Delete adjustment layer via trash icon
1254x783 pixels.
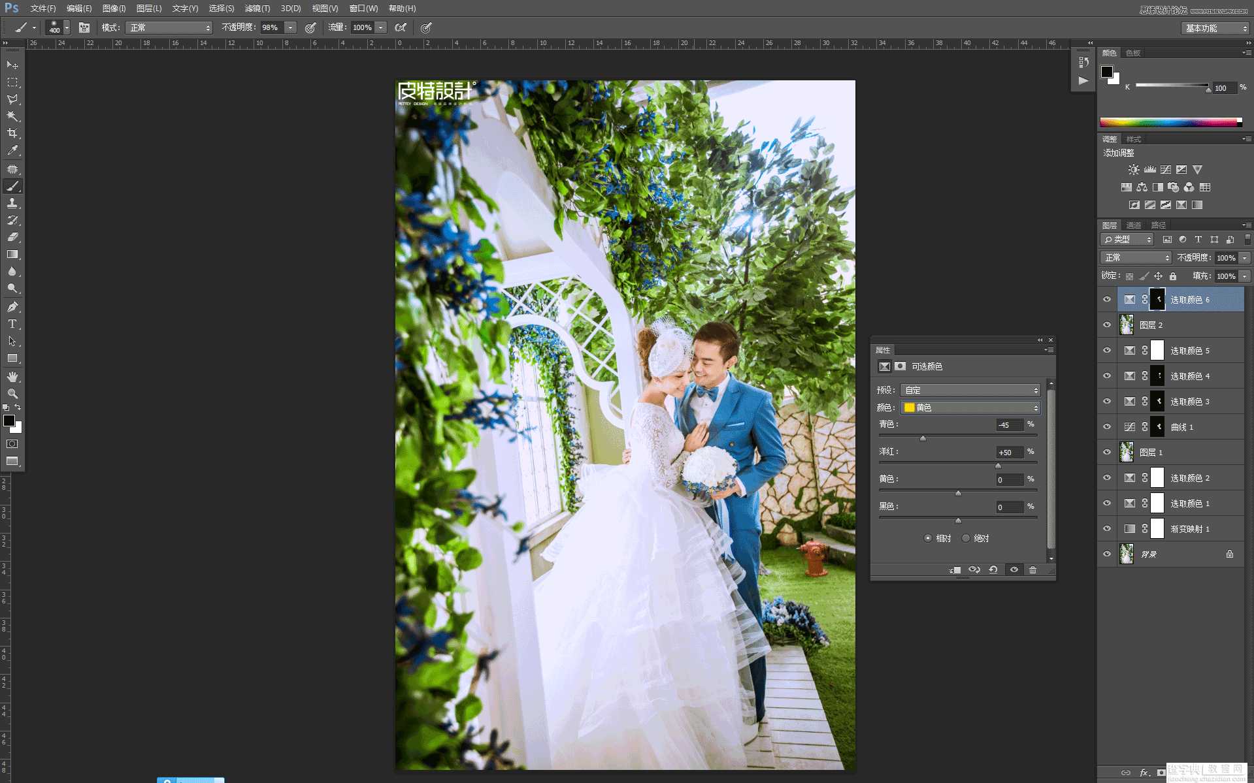coord(1032,569)
